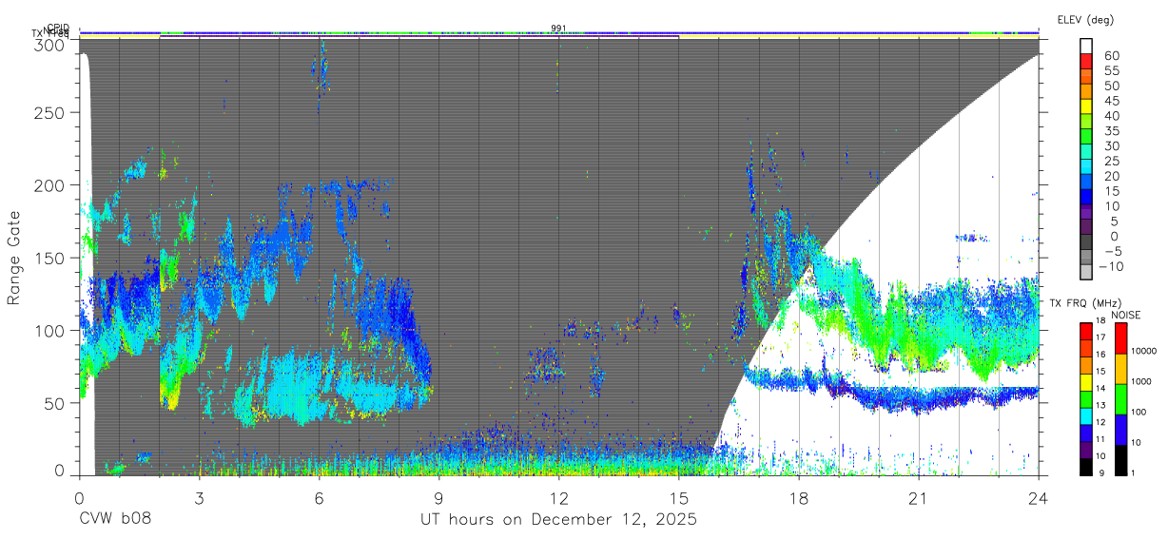
Task: Click the CVW b08 radar beam label
Action: pyautogui.click(x=115, y=519)
